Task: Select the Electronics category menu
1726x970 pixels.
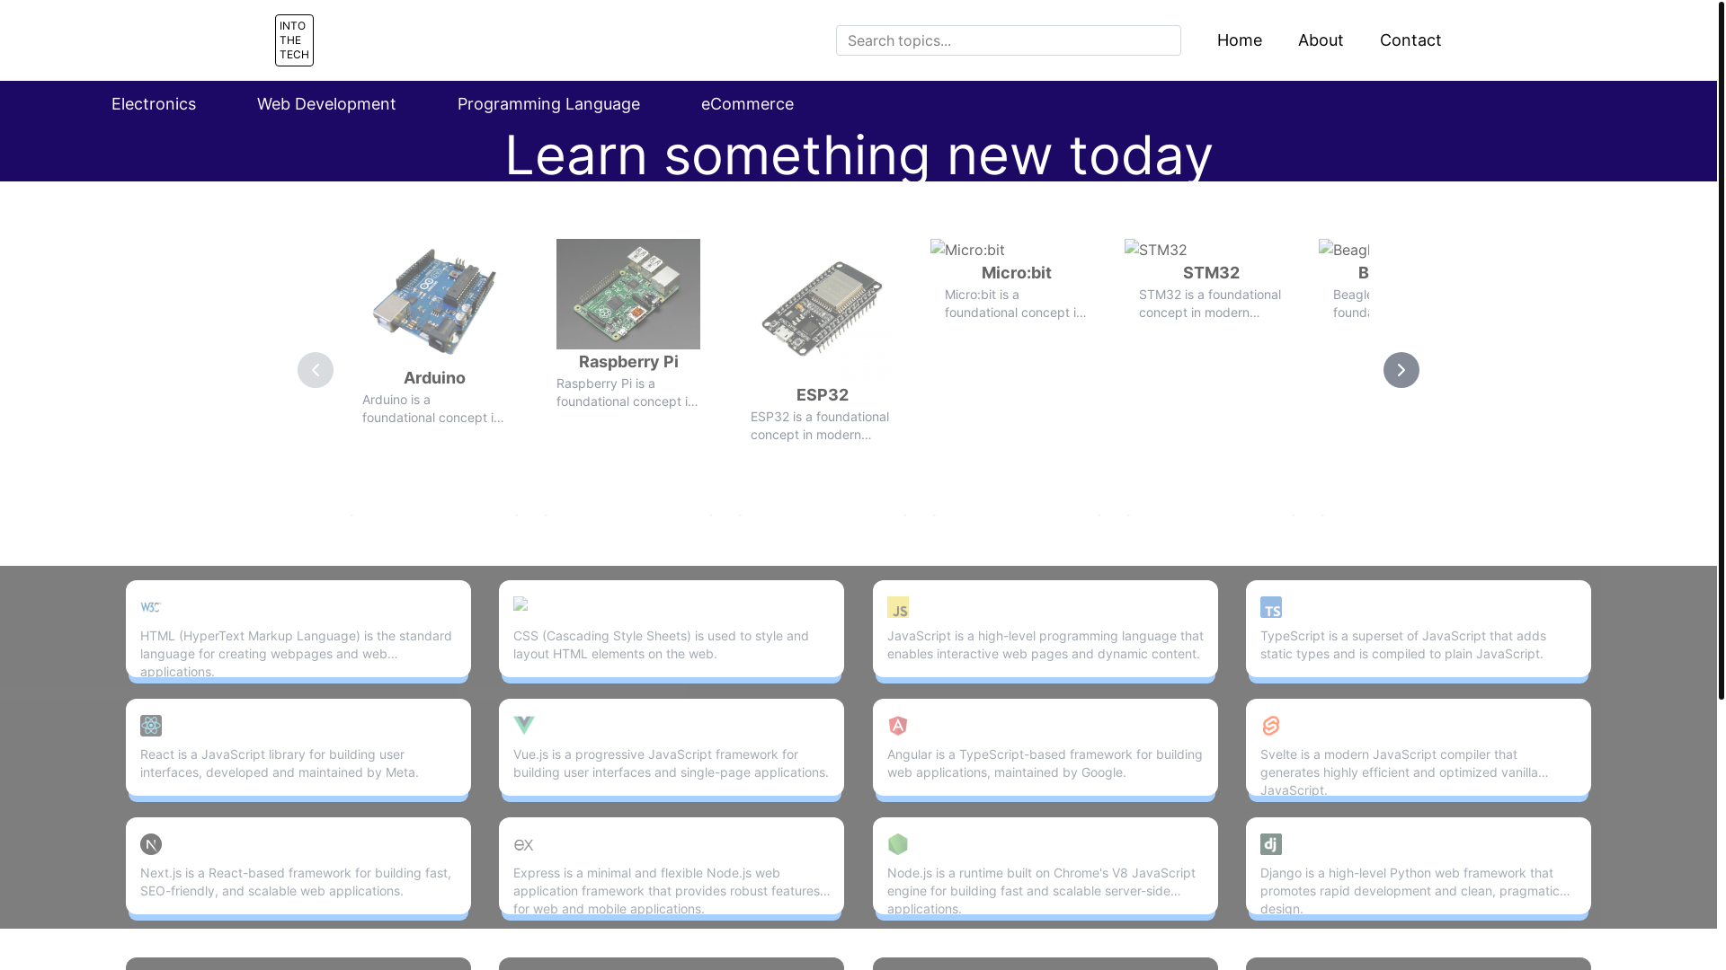Action: [154, 104]
